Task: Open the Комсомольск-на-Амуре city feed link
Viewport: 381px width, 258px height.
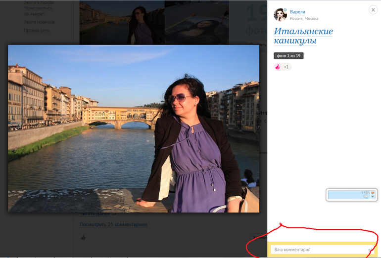Action: pos(39,8)
